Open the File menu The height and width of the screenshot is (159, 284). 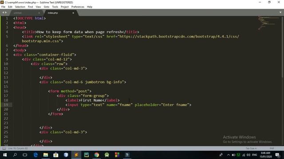point(3,7)
